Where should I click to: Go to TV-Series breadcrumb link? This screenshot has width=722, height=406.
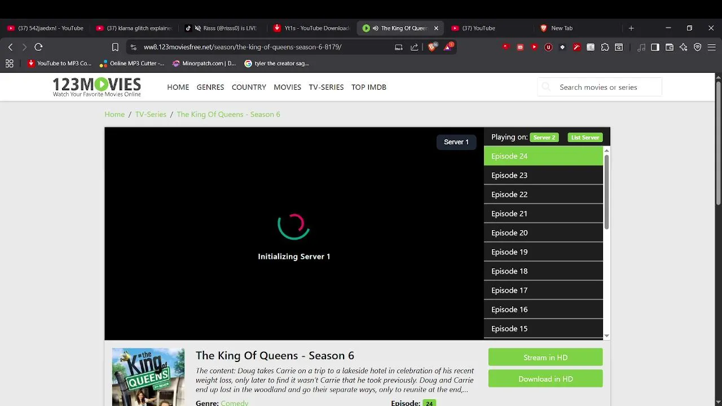coord(151,114)
